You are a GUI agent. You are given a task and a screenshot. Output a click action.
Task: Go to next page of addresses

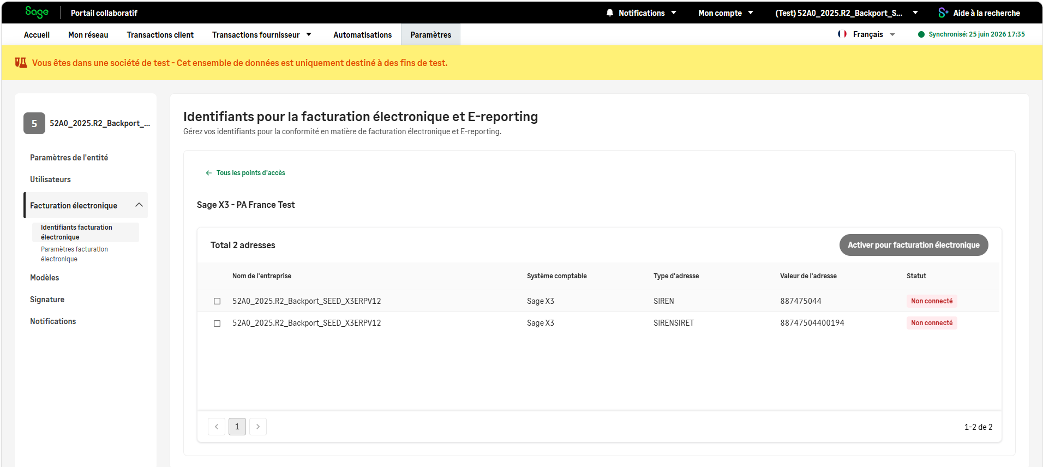click(258, 427)
